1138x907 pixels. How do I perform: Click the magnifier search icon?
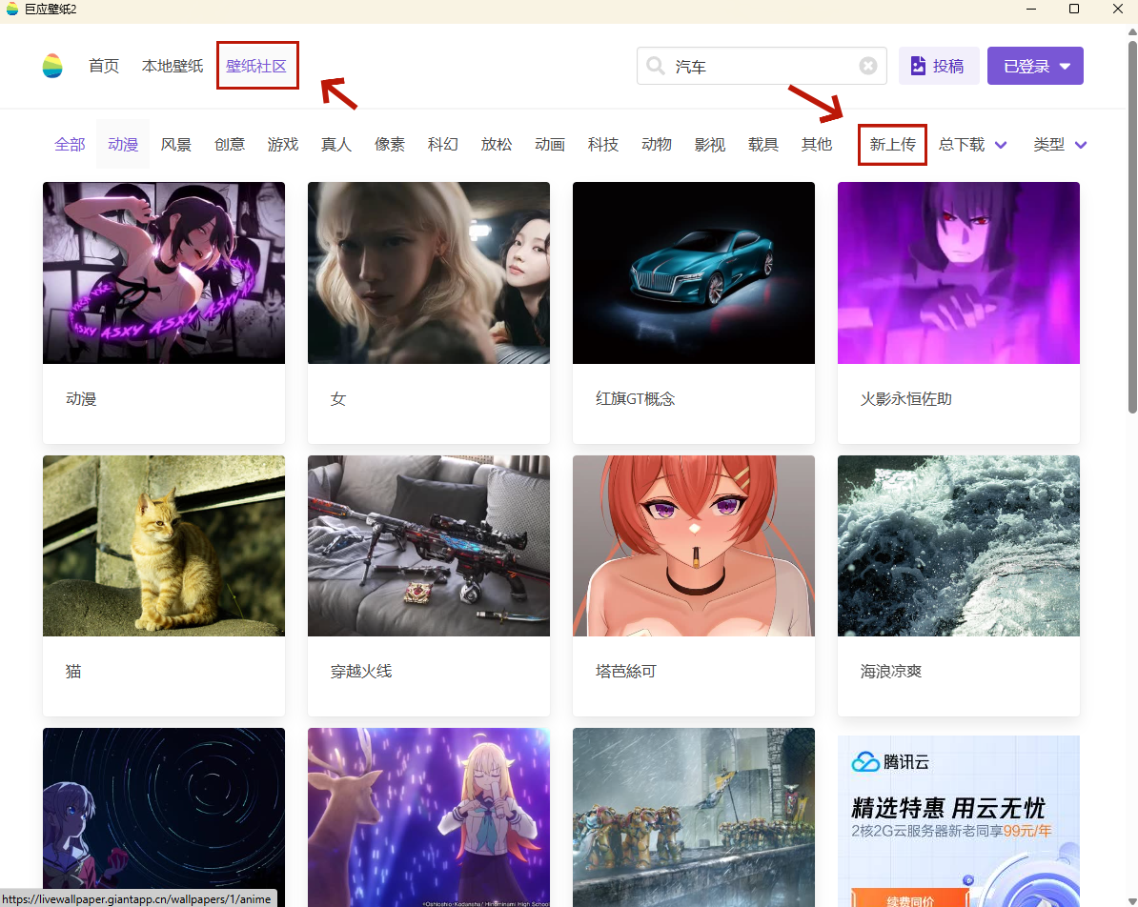coord(656,66)
